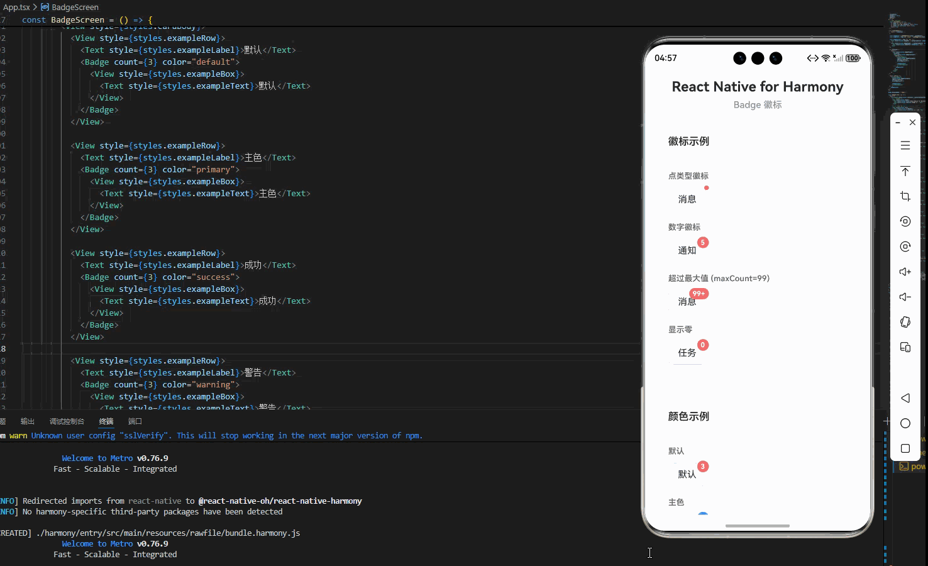Click the Wi-Fi icon in phone status bar
This screenshot has height=566, width=928.
point(826,58)
